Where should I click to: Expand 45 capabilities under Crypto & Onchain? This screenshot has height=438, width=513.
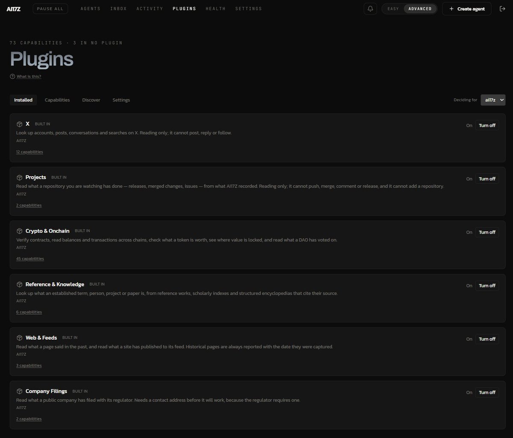pyautogui.click(x=30, y=259)
